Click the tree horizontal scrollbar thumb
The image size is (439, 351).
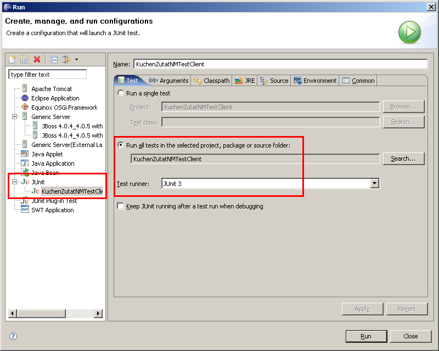pyautogui.click(x=41, y=313)
